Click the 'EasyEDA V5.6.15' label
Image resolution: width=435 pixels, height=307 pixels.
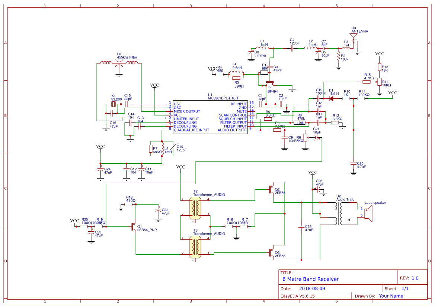(297, 296)
